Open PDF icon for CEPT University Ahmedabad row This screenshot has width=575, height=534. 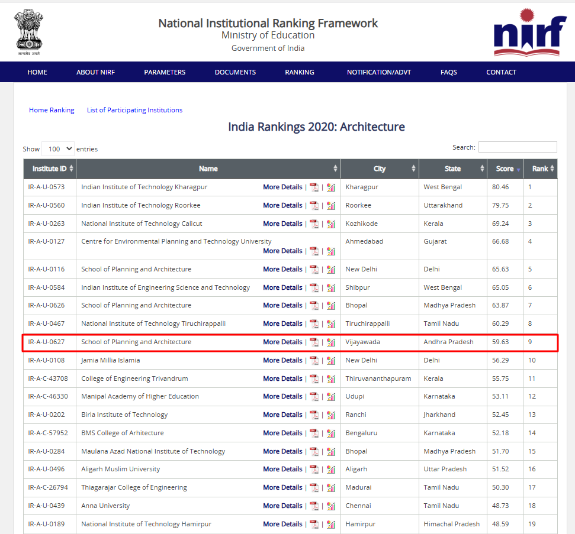point(314,251)
